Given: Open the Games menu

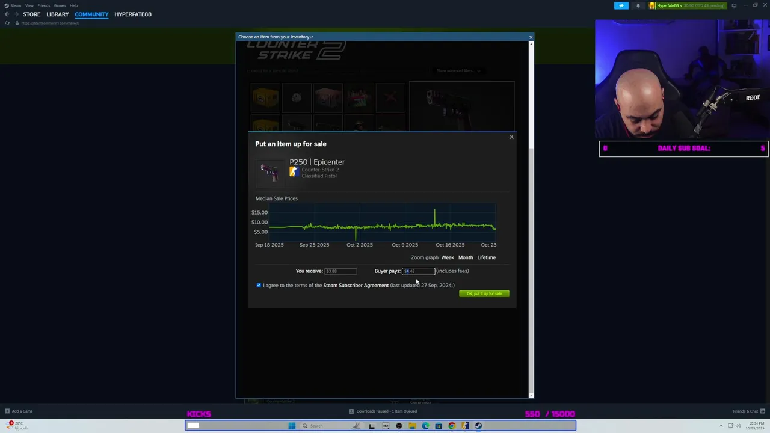Looking at the screenshot, I should coord(60,5).
